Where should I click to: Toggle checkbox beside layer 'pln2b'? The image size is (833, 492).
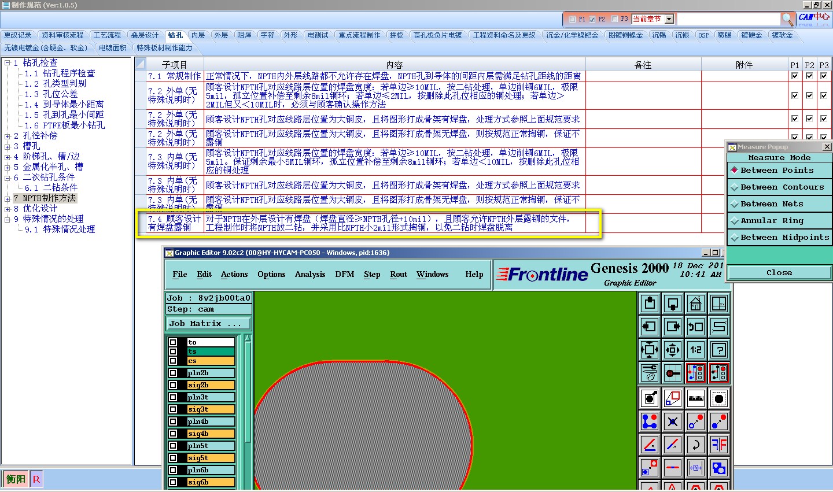pos(173,373)
